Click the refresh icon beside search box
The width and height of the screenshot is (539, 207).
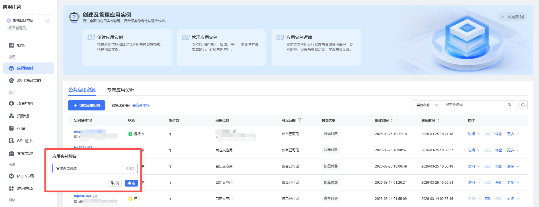pos(523,105)
